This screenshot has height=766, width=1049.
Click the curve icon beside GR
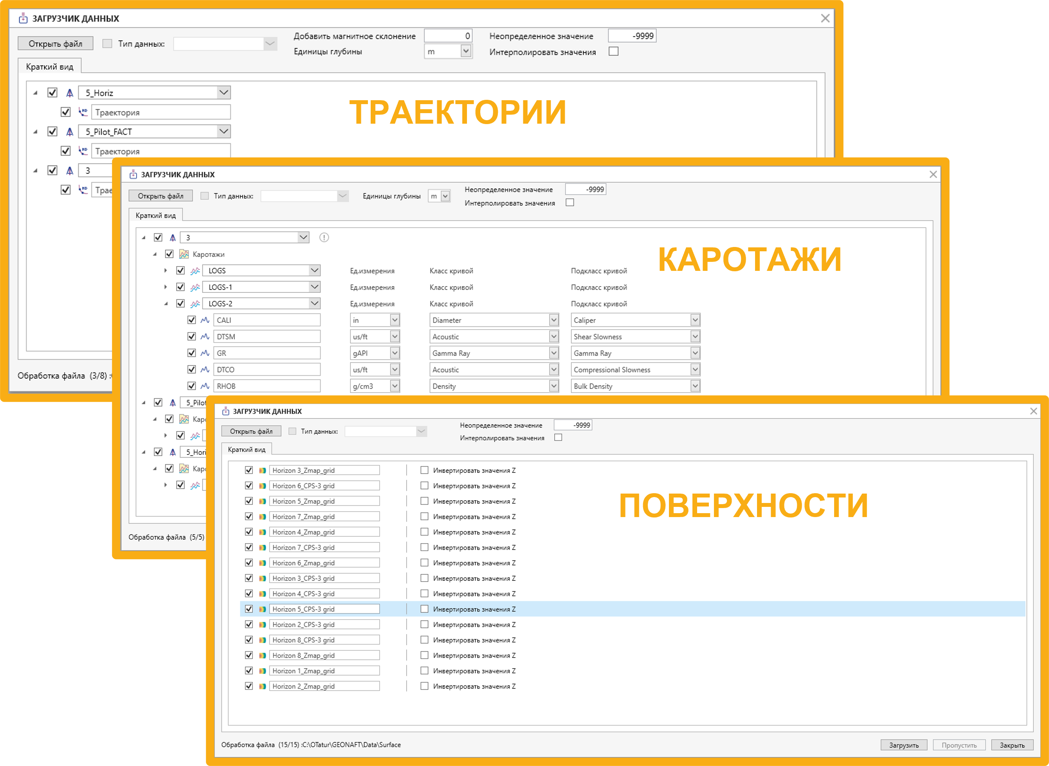pos(205,353)
